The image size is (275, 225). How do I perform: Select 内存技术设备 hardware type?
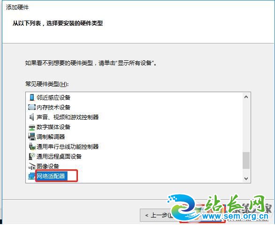pyautogui.click(x=53, y=107)
